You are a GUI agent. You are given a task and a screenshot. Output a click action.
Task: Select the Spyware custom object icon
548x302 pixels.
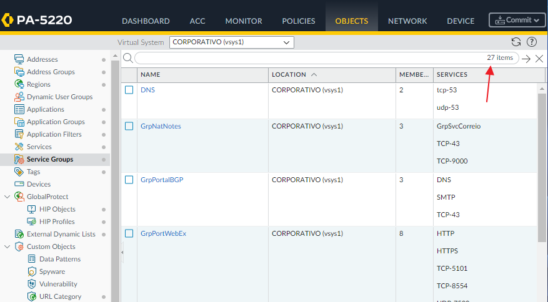pyautogui.click(x=33, y=271)
